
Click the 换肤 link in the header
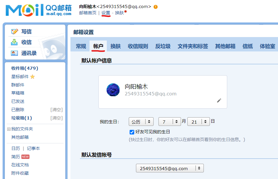click(x=119, y=13)
